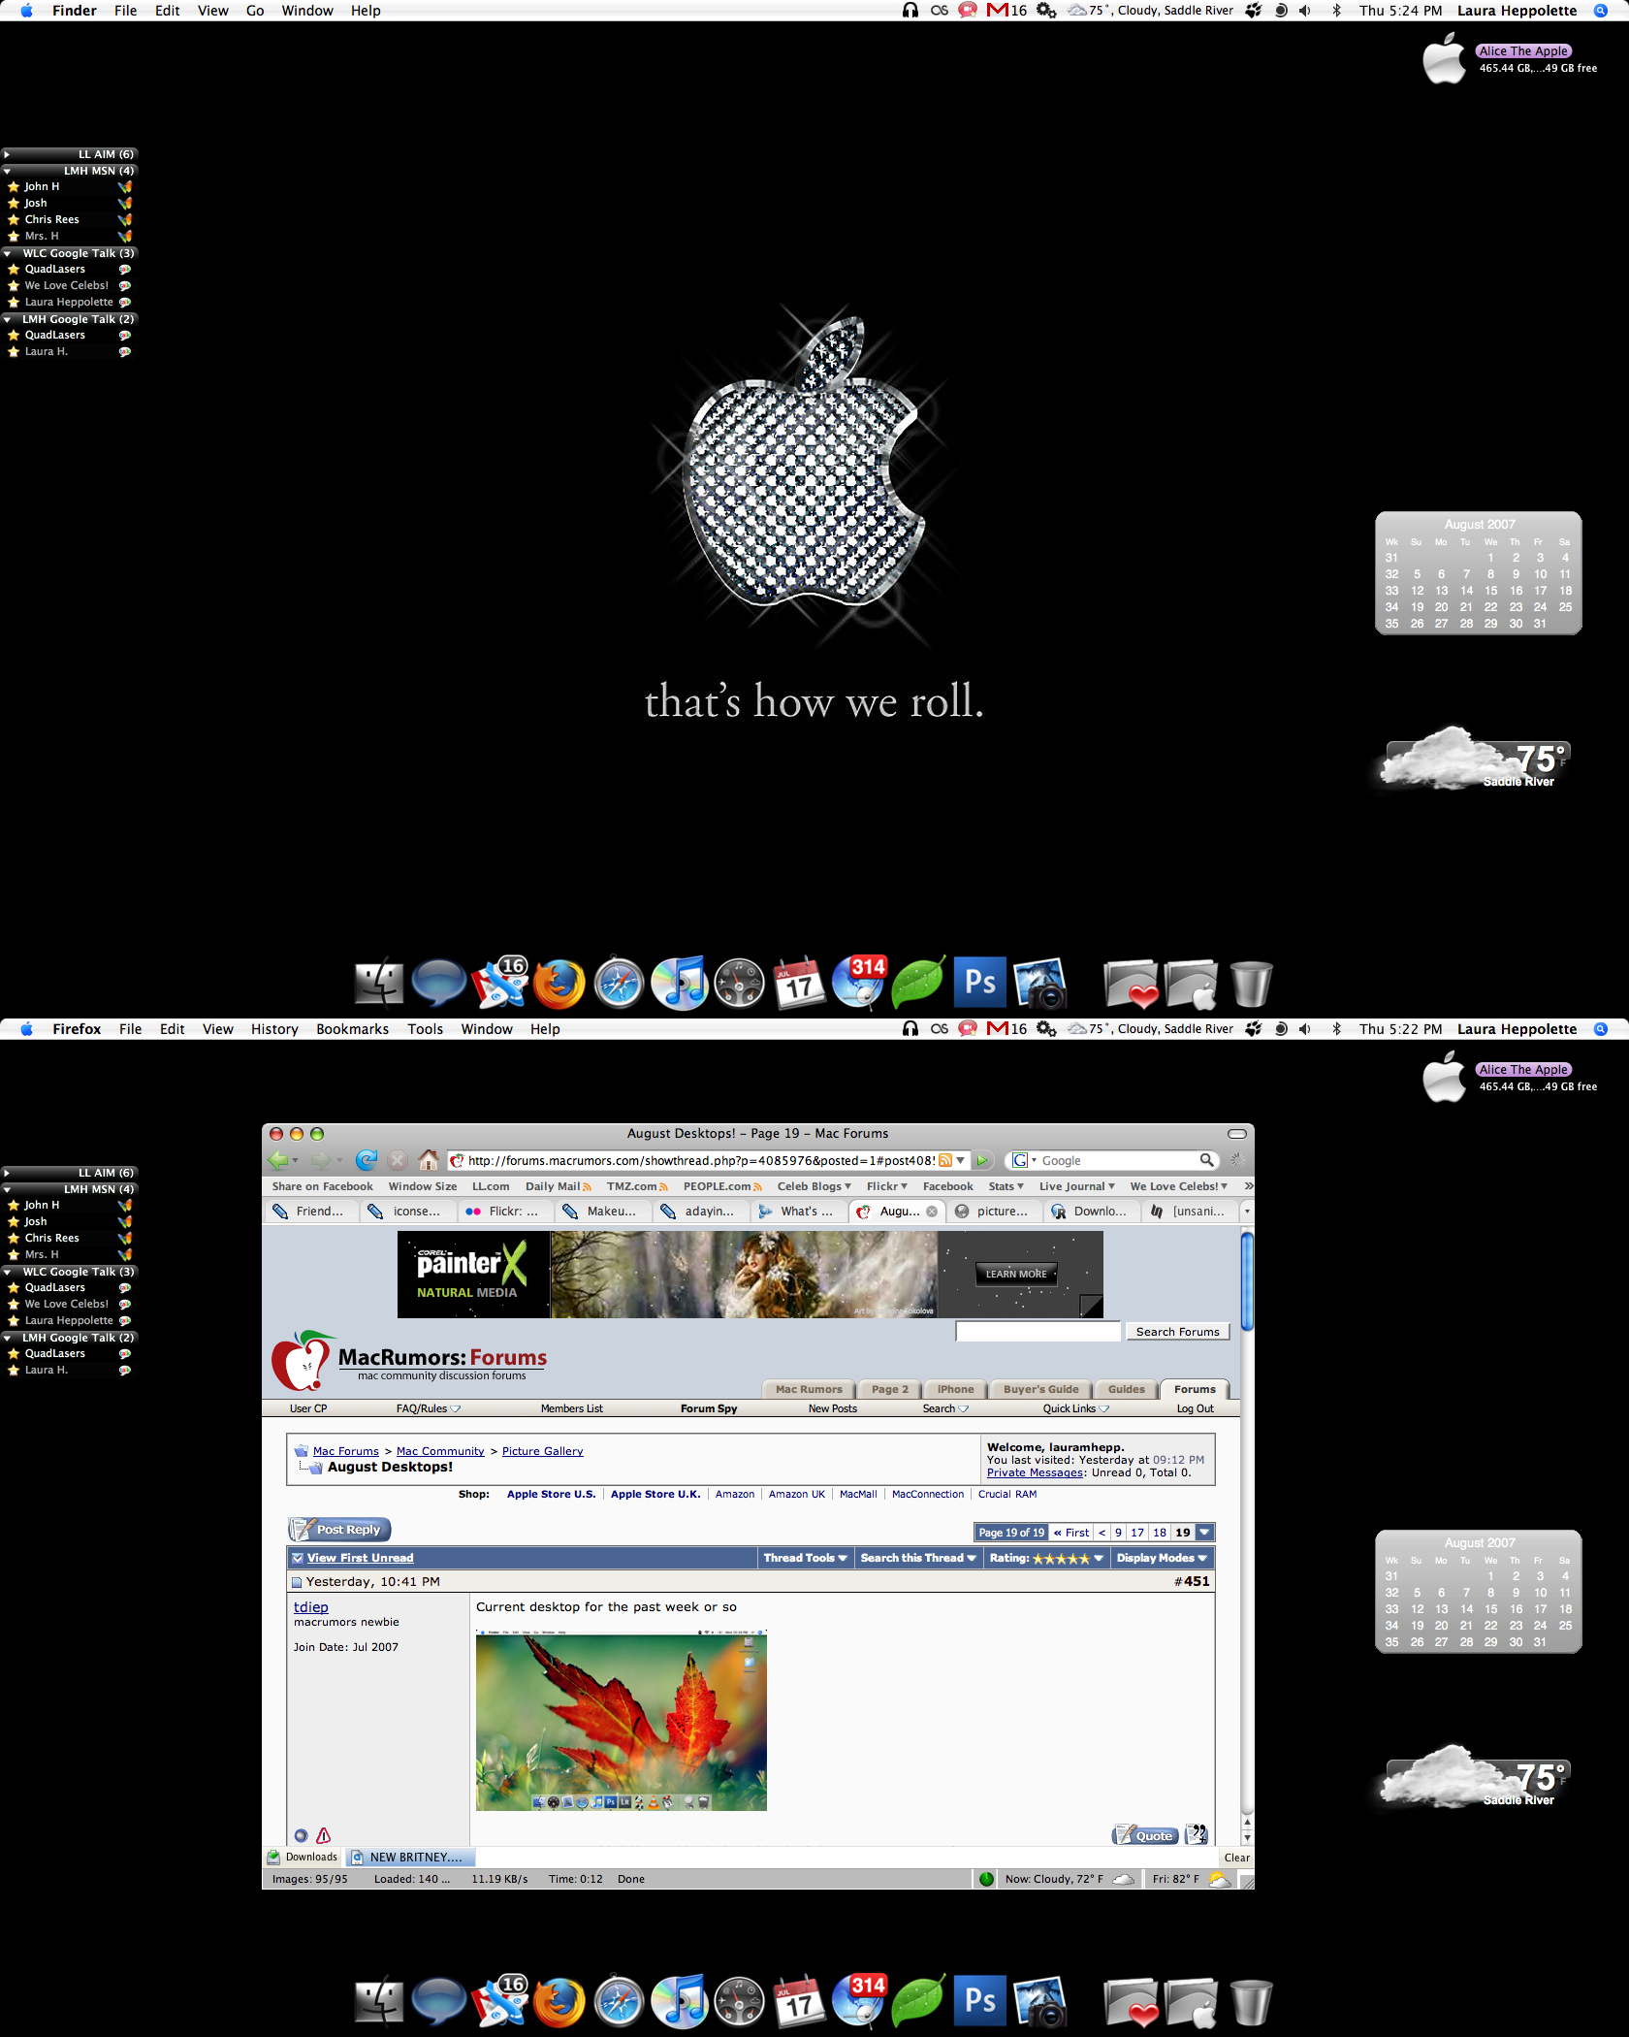Open Safari from the Dock on the Finder desktop
The width and height of the screenshot is (1629, 2037).
619,983
